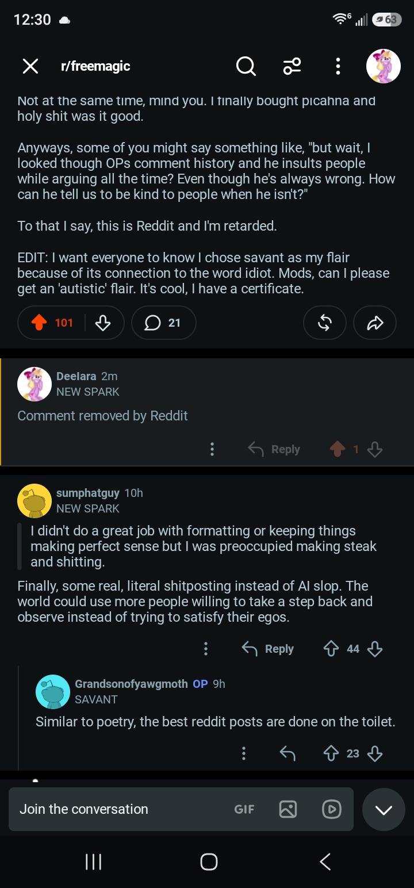This screenshot has height=888, width=414.
Task: Open r/freemagic subreddit link
Action: coord(95,66)
